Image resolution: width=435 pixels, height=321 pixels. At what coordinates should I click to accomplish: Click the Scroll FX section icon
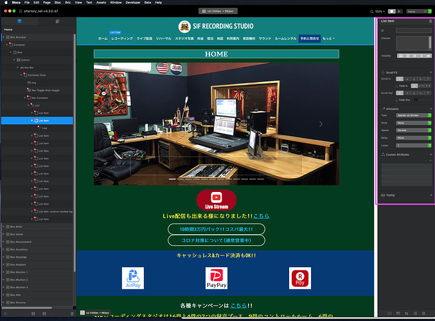tap(383, 73)
